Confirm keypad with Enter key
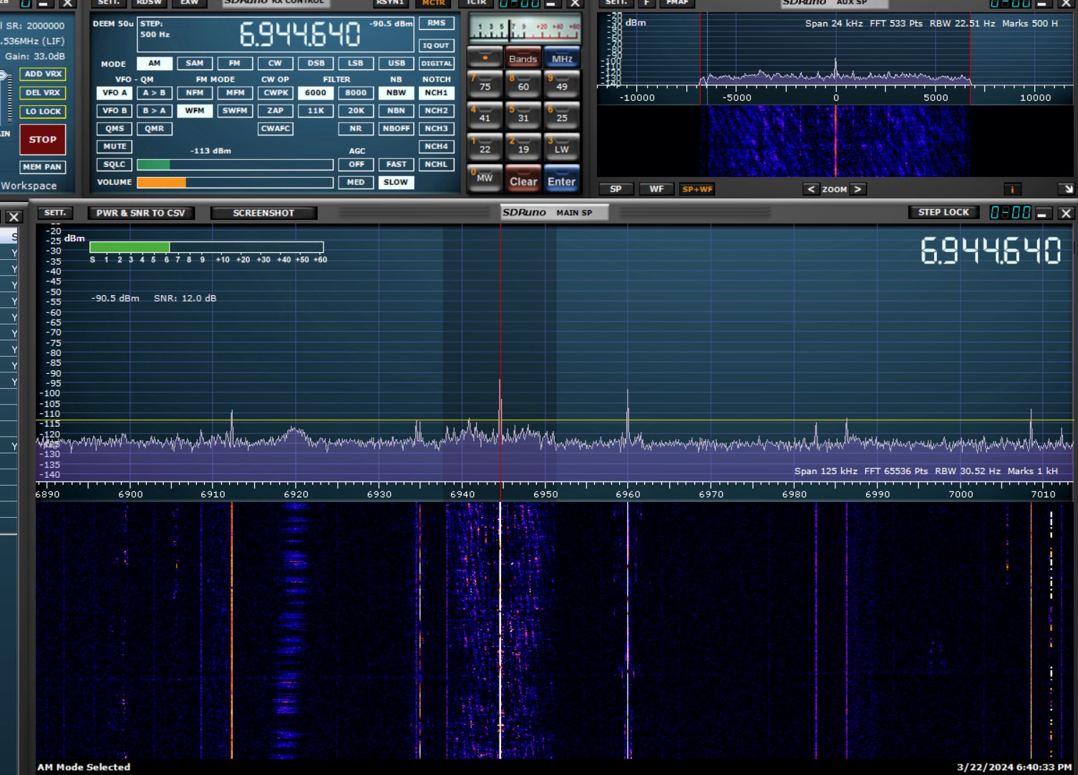Viewport: 1078px width, 775px height. [x=562, y=180]
